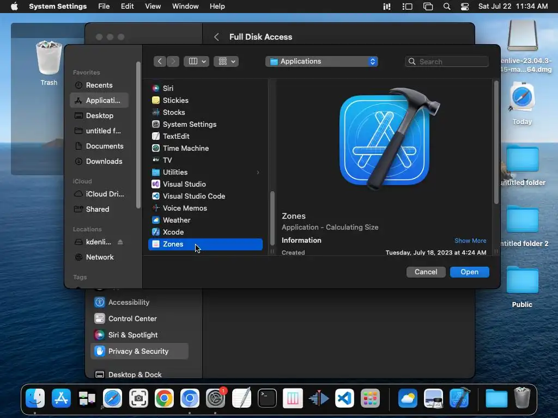Screen dimensions: 558x418
Task: Open Finder from the Dock
Action: coord(35,398)
